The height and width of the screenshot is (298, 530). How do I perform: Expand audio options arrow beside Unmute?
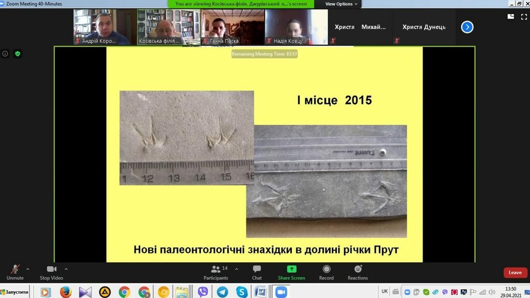[28, 269]
